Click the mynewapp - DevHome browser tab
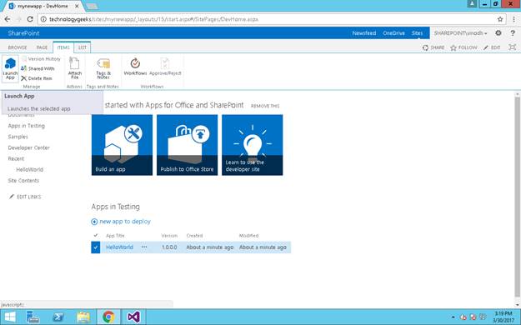 click(44, 6)
